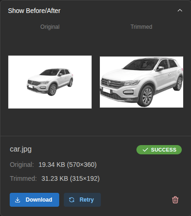Download the trimmed car.jpg
The image size is (191, 216).
point(34,200)
